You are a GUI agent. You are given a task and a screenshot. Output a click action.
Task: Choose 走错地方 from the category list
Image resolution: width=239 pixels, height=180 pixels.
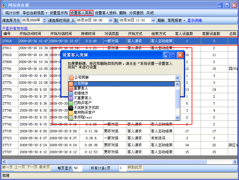(x=81, y=93)
